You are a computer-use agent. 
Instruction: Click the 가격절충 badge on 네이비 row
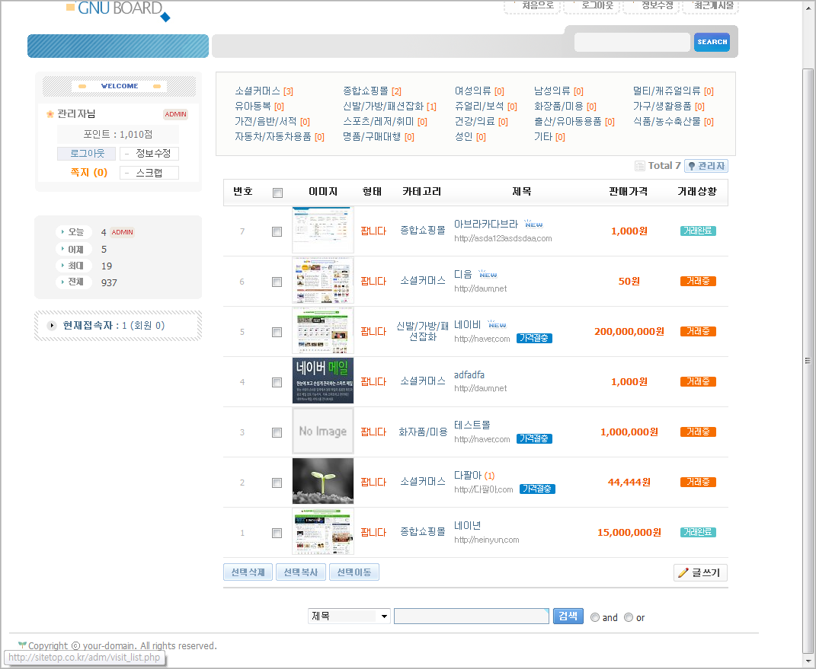[x=534, y=338]
